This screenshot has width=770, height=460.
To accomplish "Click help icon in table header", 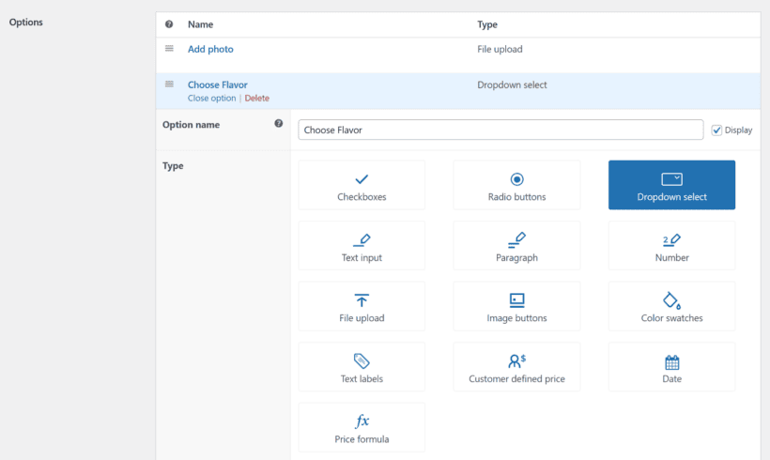I will 169,24.
